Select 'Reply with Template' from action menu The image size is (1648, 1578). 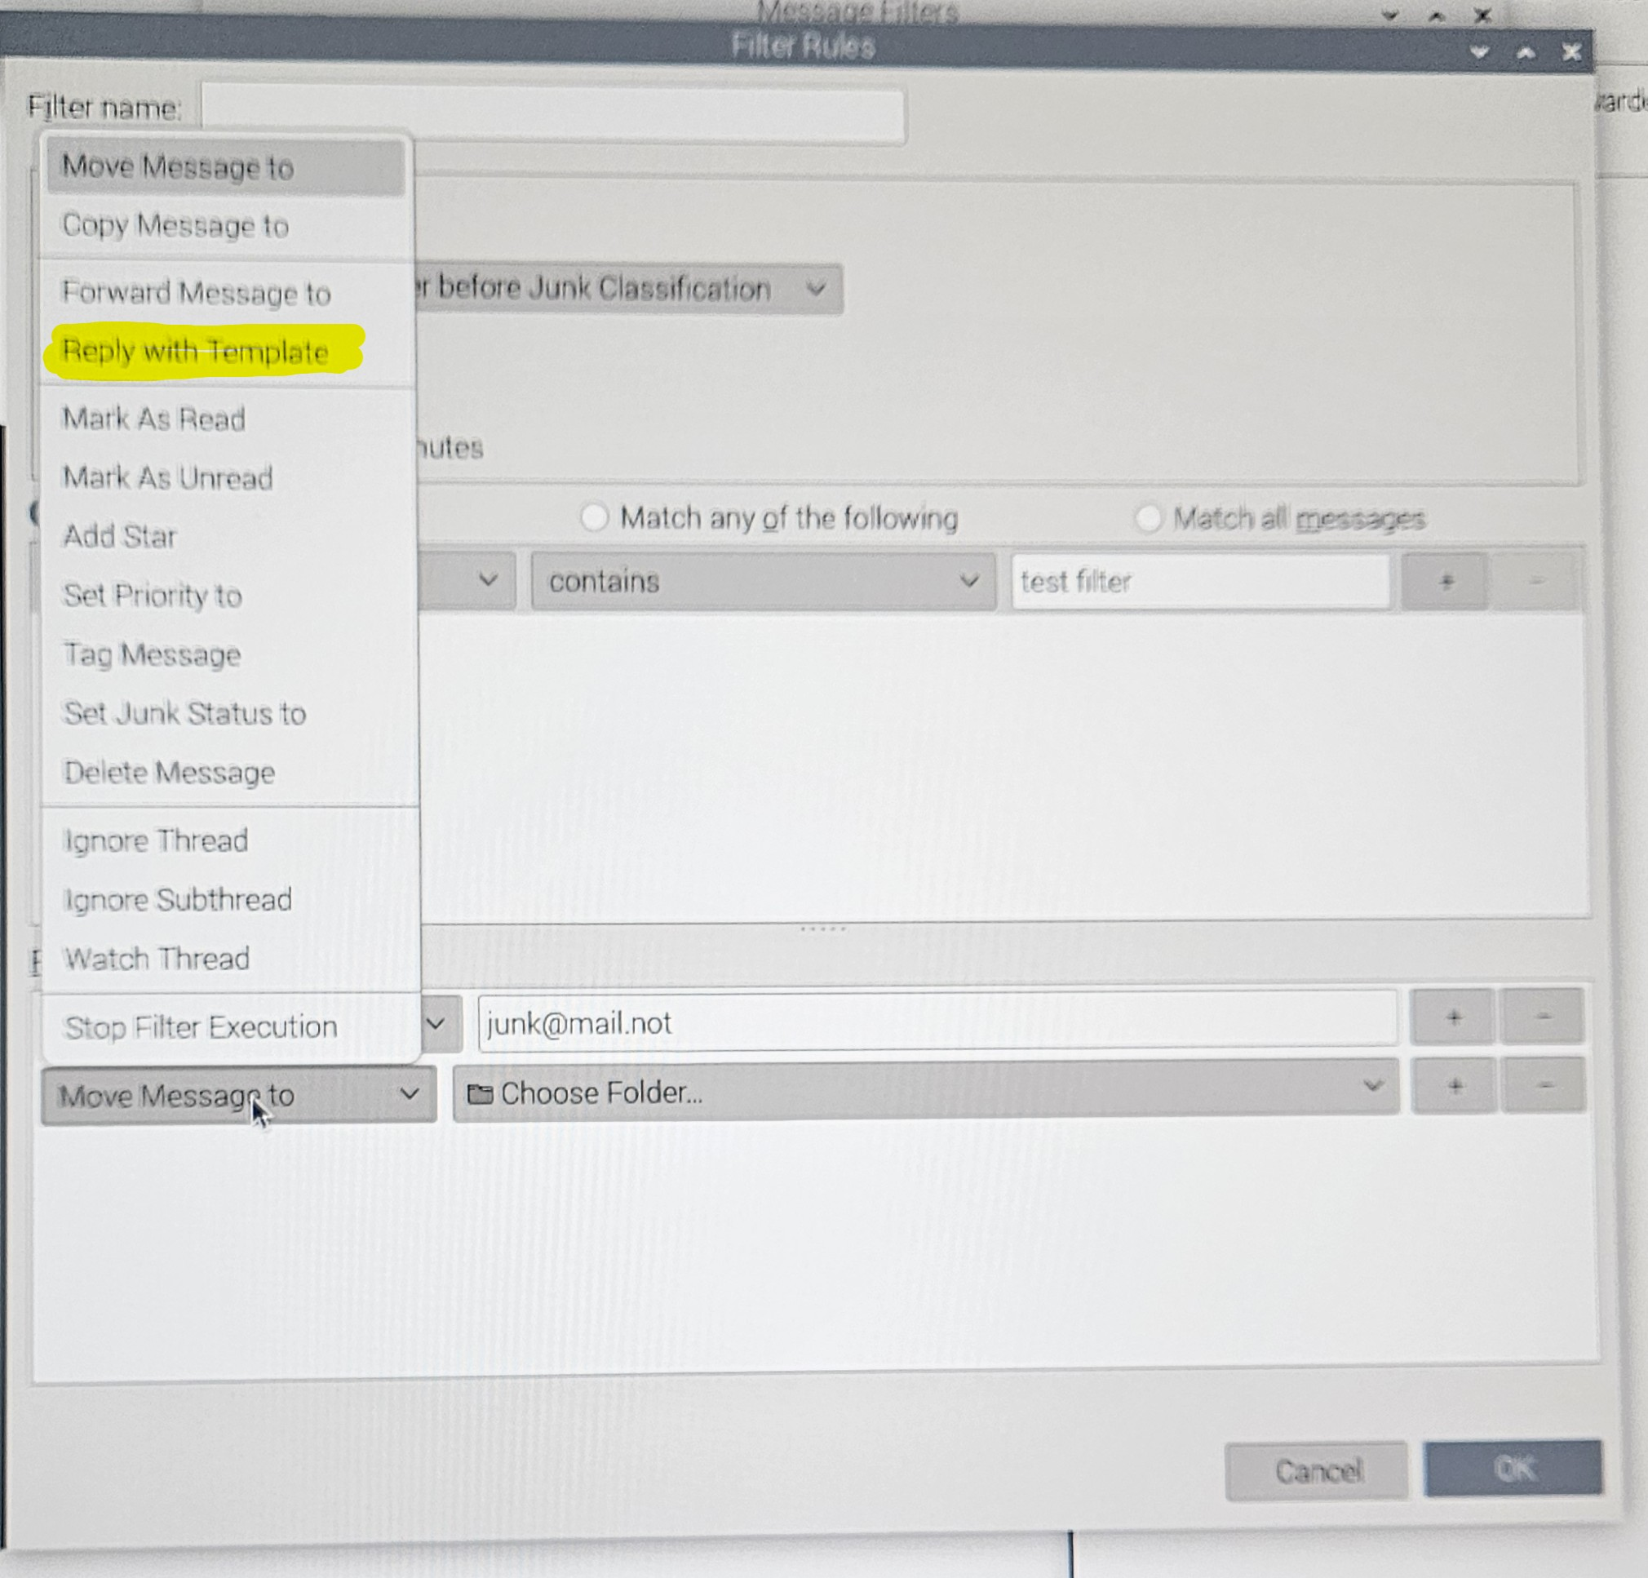coord(195,351)
